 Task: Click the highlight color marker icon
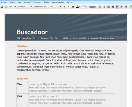(83, 6)
